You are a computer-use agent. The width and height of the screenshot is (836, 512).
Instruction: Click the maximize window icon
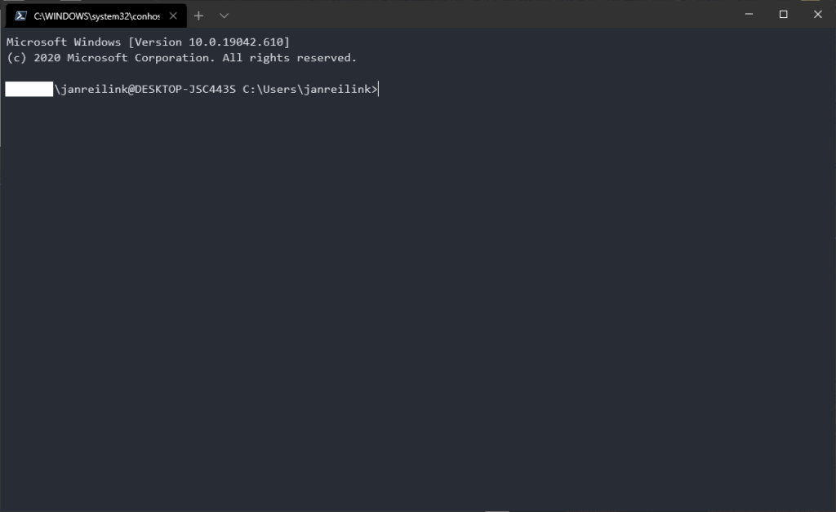tap(782, 14)
